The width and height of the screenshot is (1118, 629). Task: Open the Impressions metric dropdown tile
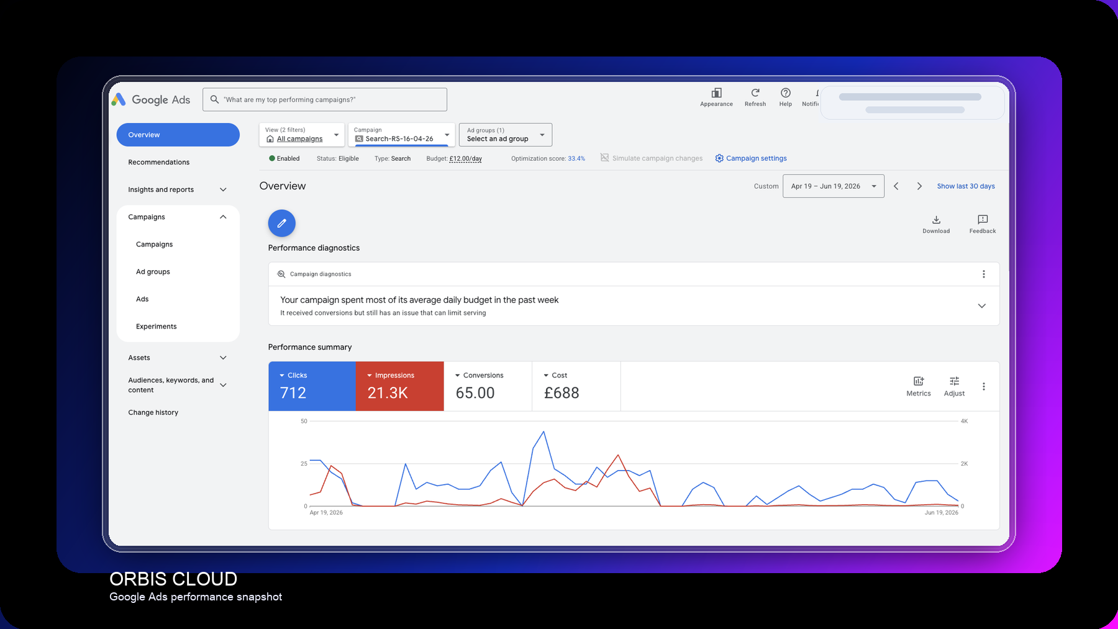coord(400,386)
